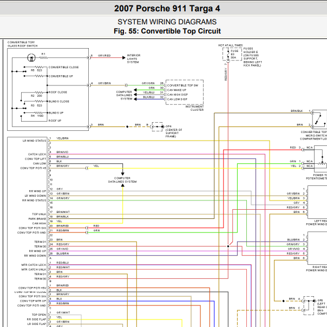Click the micro-switch symbol on the BRN/BLK wire
This screenshot has width=327, height=327.
click(319, 120)
